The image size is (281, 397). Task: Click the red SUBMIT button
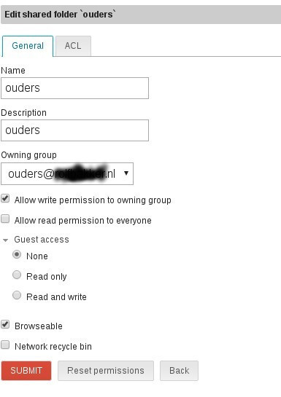pyautogui.click(x=26, y=371)
